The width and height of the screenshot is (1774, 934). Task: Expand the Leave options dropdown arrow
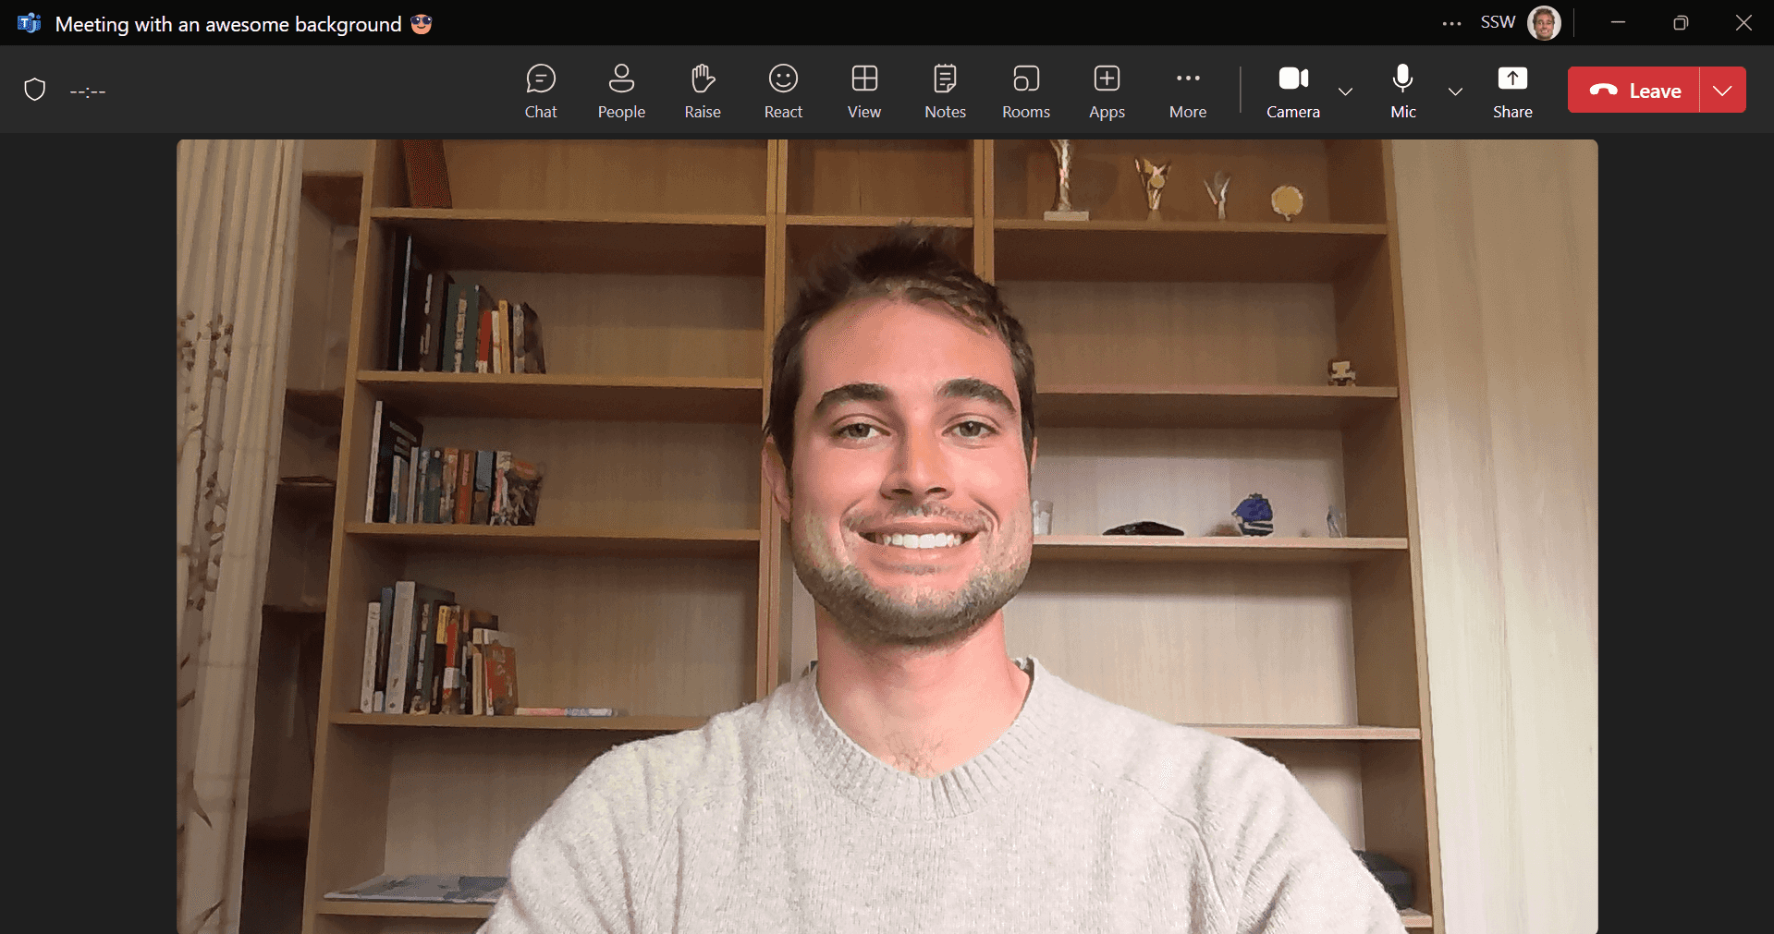[x=1722, y=91]
